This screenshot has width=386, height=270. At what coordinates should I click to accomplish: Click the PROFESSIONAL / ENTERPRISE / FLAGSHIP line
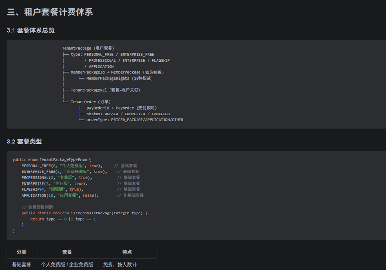[x=127, y=60]
